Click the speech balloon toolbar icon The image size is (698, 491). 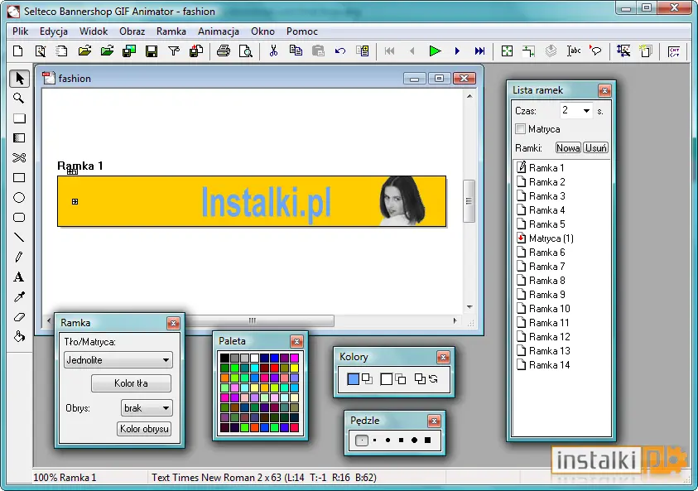(x=595, y=51)
